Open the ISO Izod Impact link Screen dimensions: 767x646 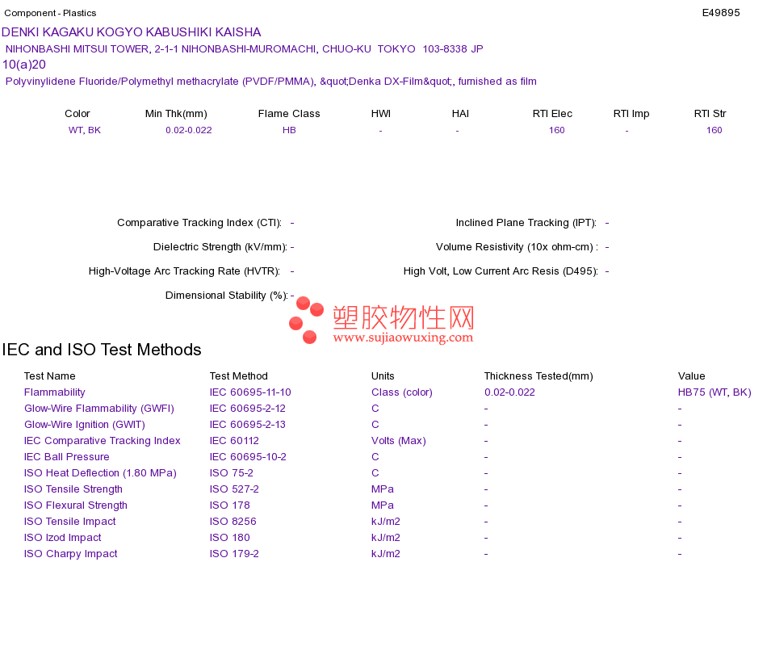[x=63, y=538]
